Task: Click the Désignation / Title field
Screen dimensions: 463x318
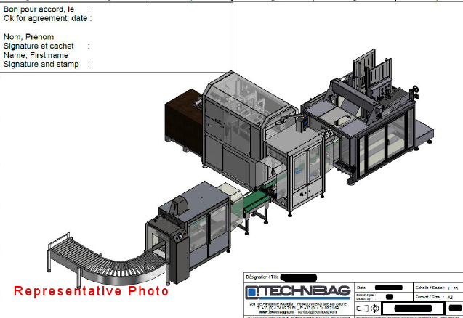Action: tap(297, 277)
